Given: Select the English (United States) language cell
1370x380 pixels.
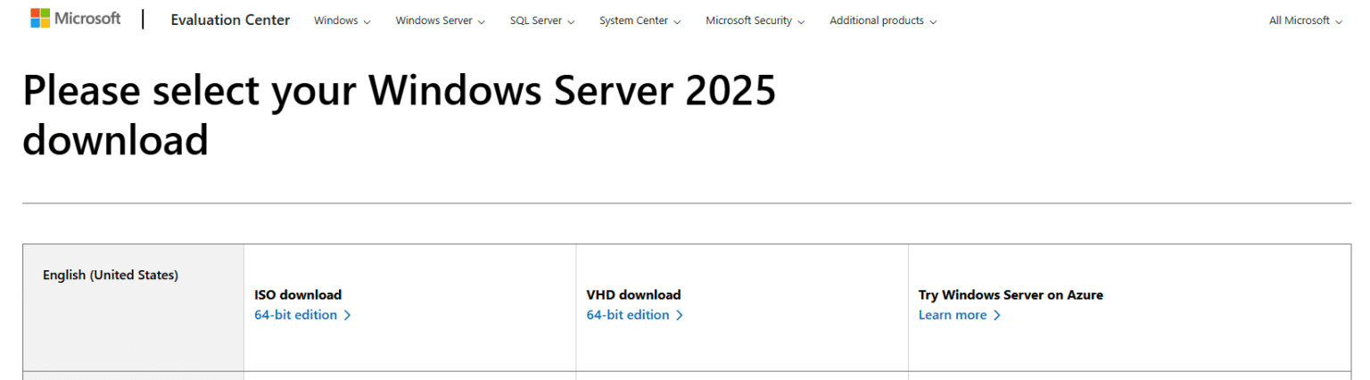Looking at the screenshot, I should 111,275.
